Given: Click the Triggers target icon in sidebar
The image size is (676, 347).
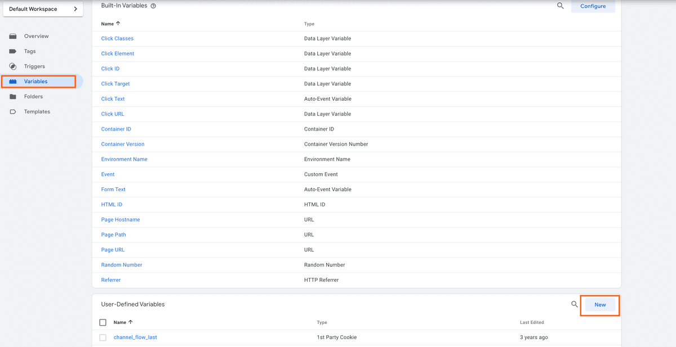Looking at the screenshot, I should coord(13,66).
